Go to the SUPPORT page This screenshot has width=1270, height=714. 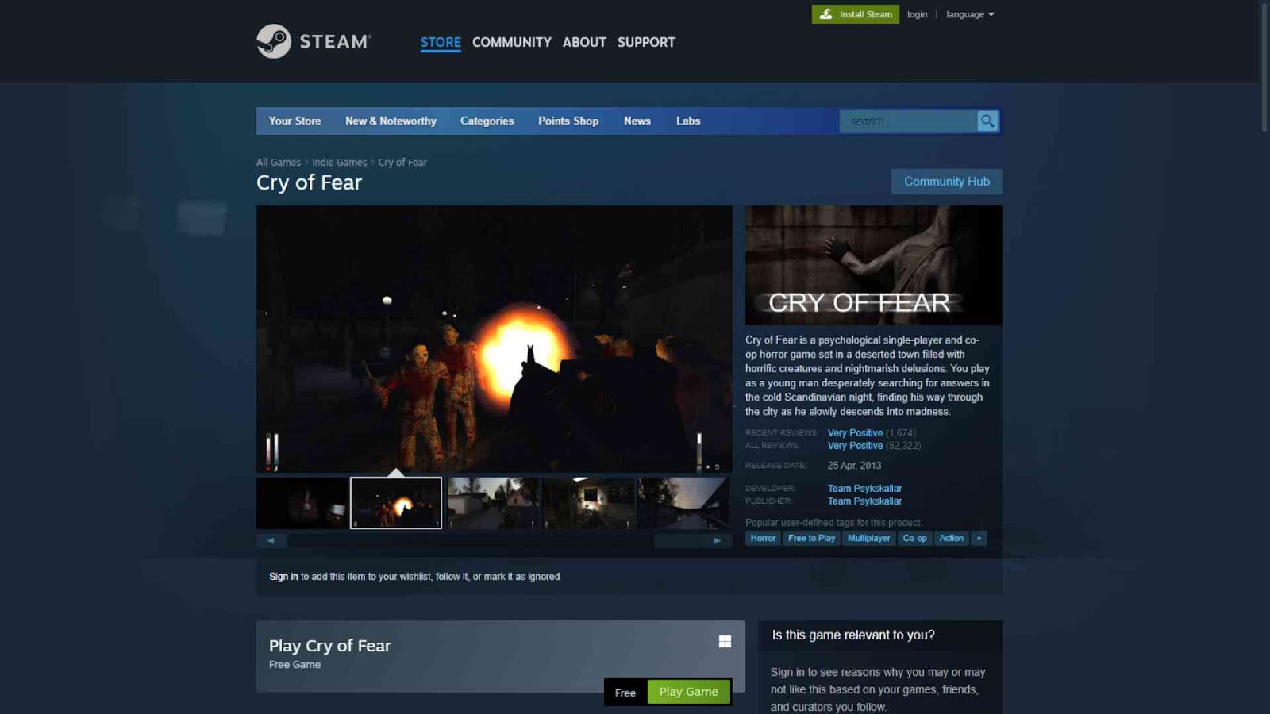point(646,42)
